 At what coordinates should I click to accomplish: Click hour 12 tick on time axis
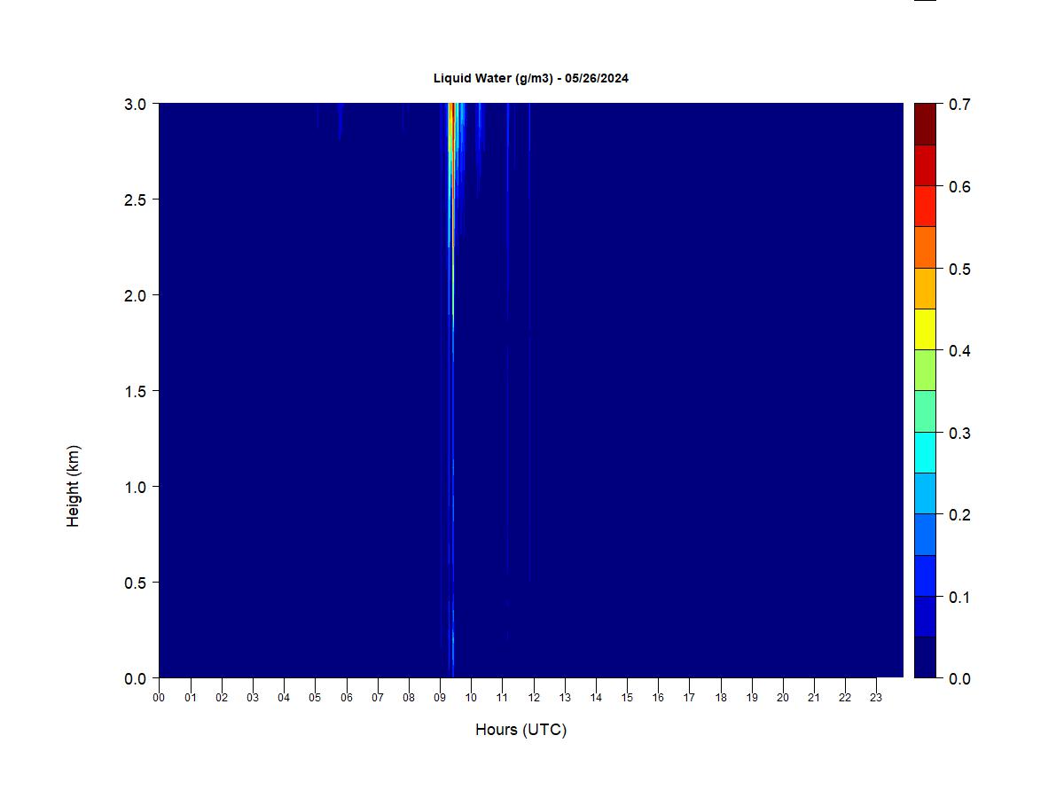(x=534, y=697)
